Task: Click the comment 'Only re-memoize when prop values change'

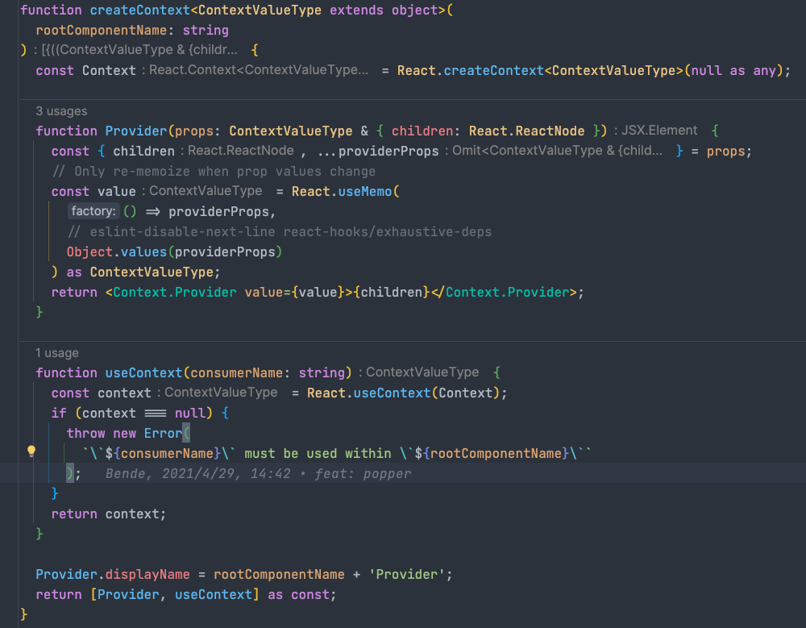Action: coord(214,171)
